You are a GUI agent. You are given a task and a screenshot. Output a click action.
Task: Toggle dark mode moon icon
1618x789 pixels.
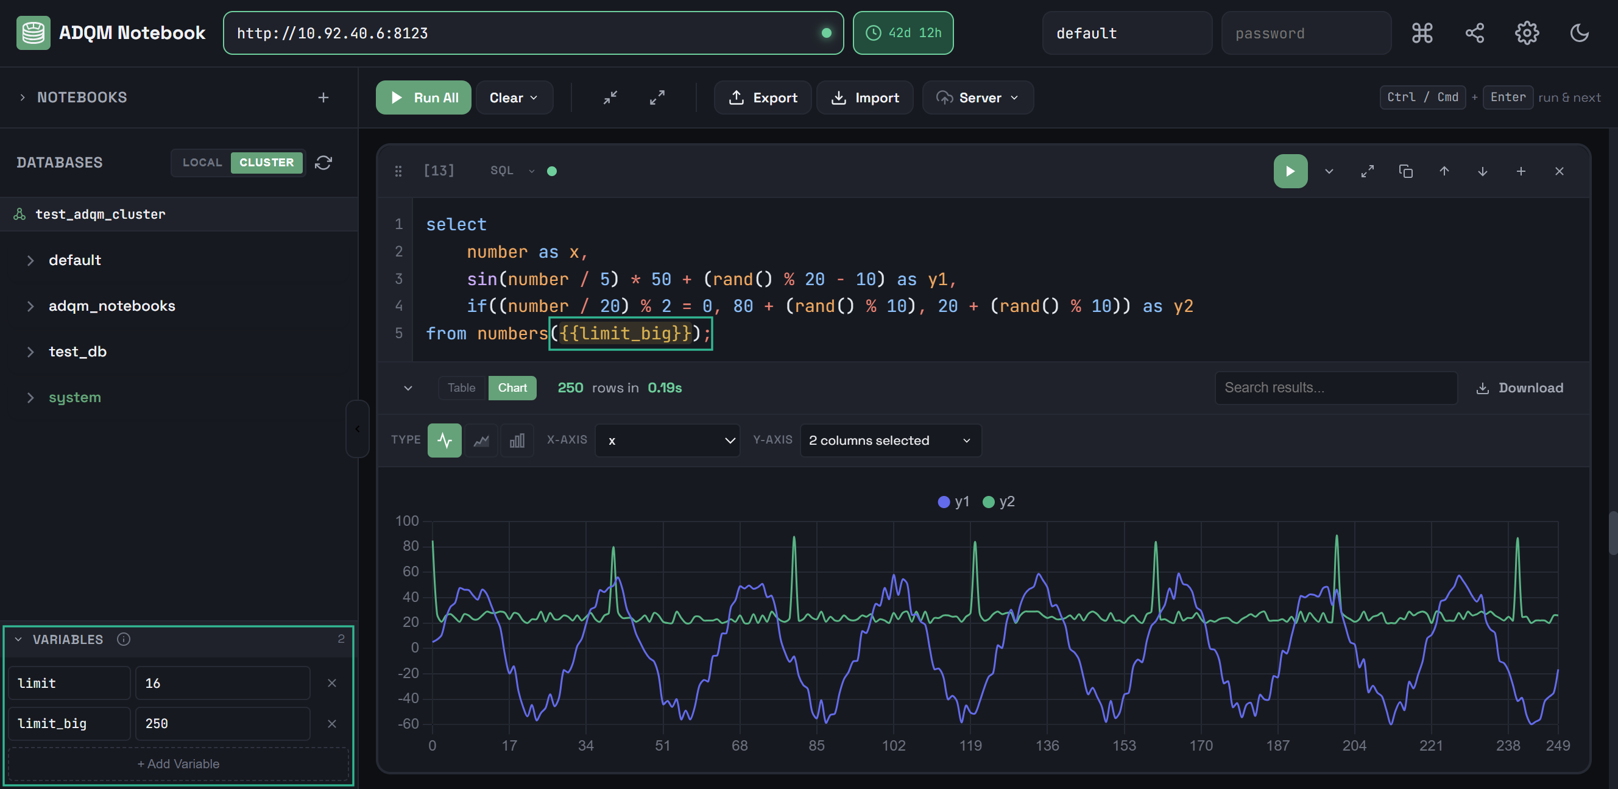point(1578,33)
